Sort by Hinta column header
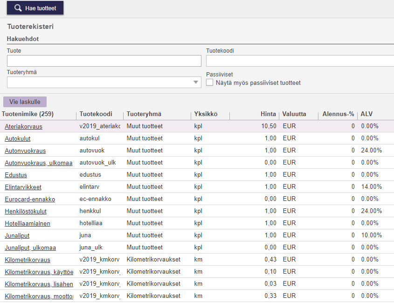The image size is (394, 303). (x=268, y=114)
